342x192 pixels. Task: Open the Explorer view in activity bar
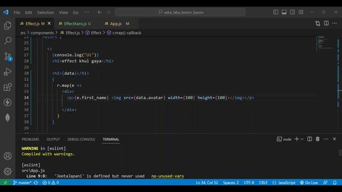click(x=7, y=26)
